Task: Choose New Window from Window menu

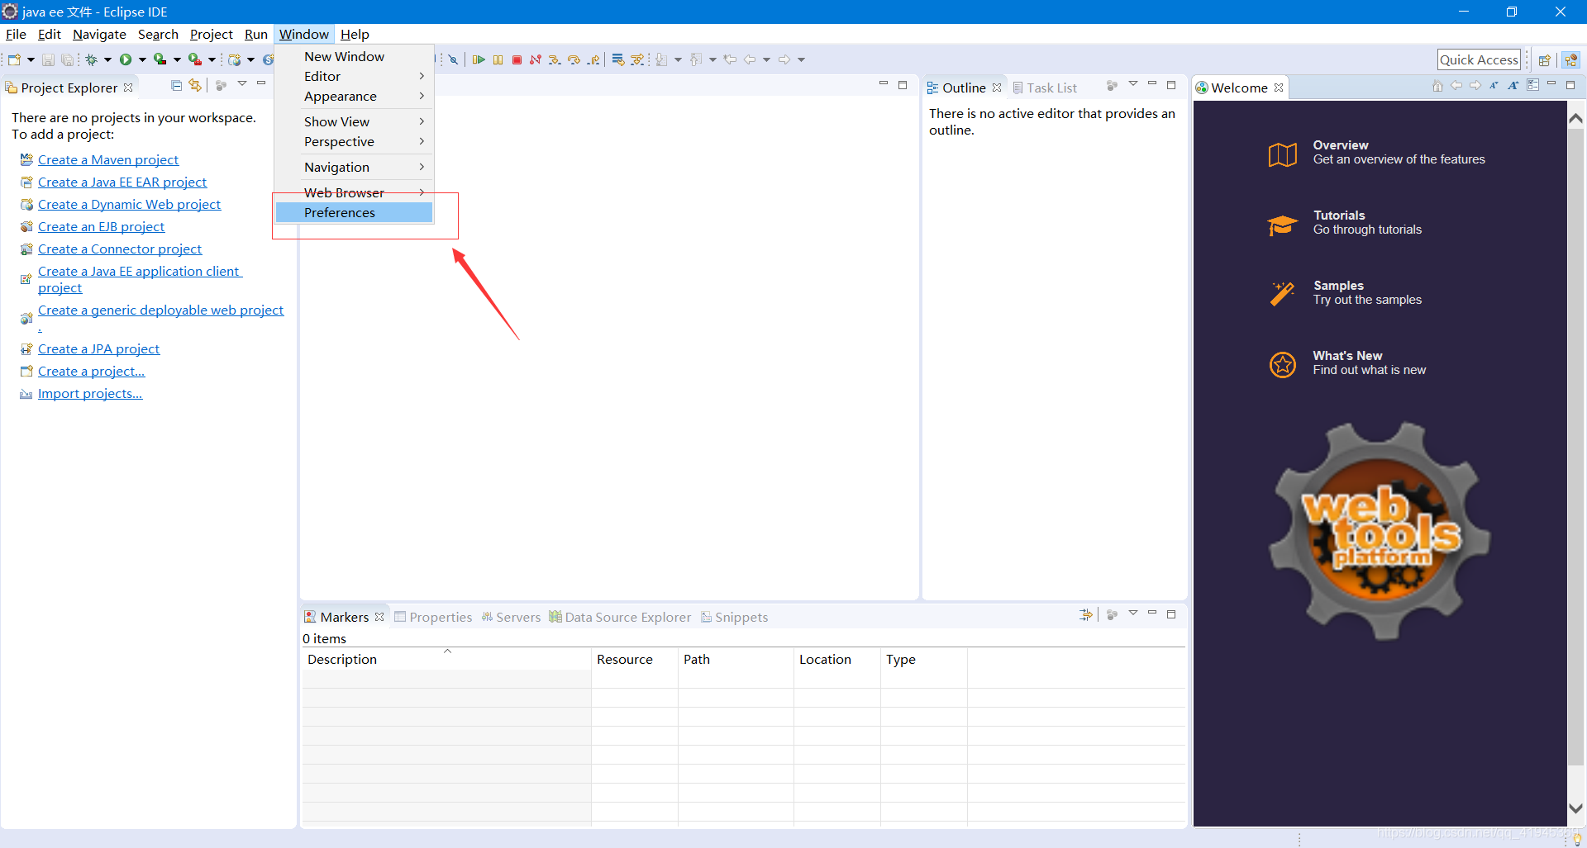Action: click(354, 56)
